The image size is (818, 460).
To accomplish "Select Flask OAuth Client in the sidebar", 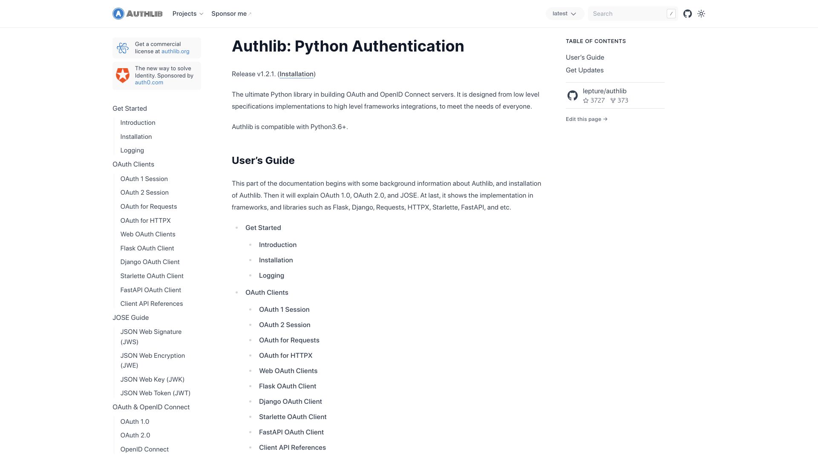I will click(x=147, y=248).
